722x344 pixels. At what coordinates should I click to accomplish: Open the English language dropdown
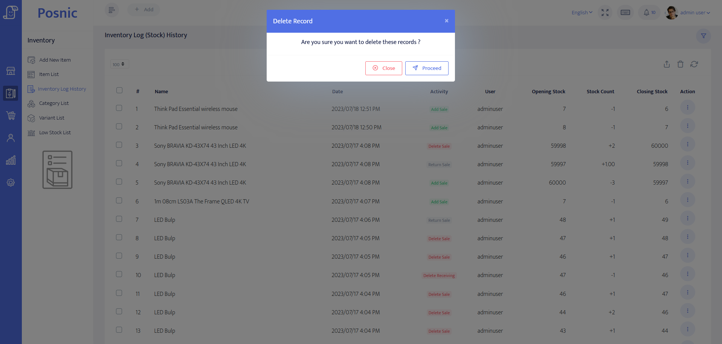click(x=582, y=12)
